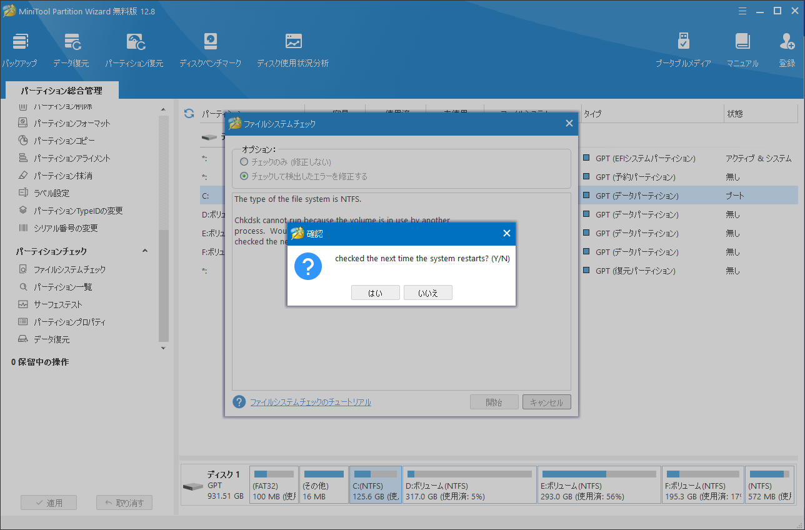The height and width of the screenshot is (530, 805).
Task: Select 'Check only (チェックのみ)' radio option
Action: tap(244, 162)
